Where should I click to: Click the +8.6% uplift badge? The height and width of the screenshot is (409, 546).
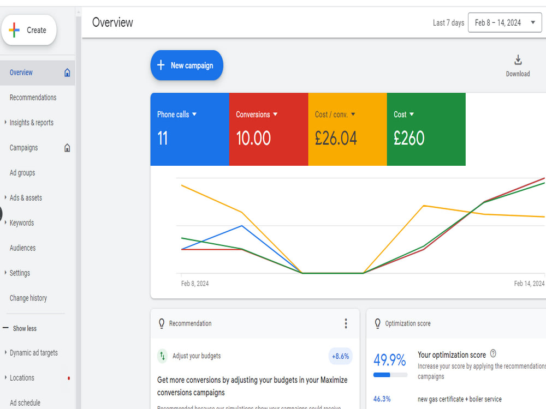[x=340, y=356]
